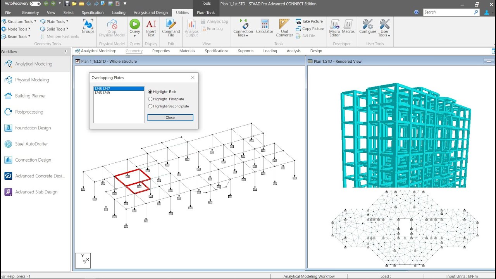Click Input Units kN-m in status bar

(462, 276)
